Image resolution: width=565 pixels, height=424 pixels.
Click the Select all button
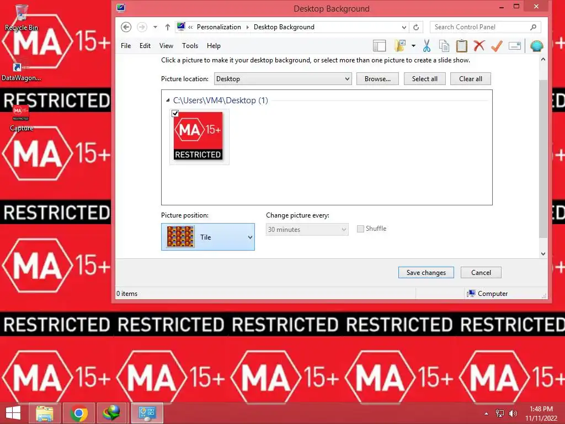click(424, 79)
